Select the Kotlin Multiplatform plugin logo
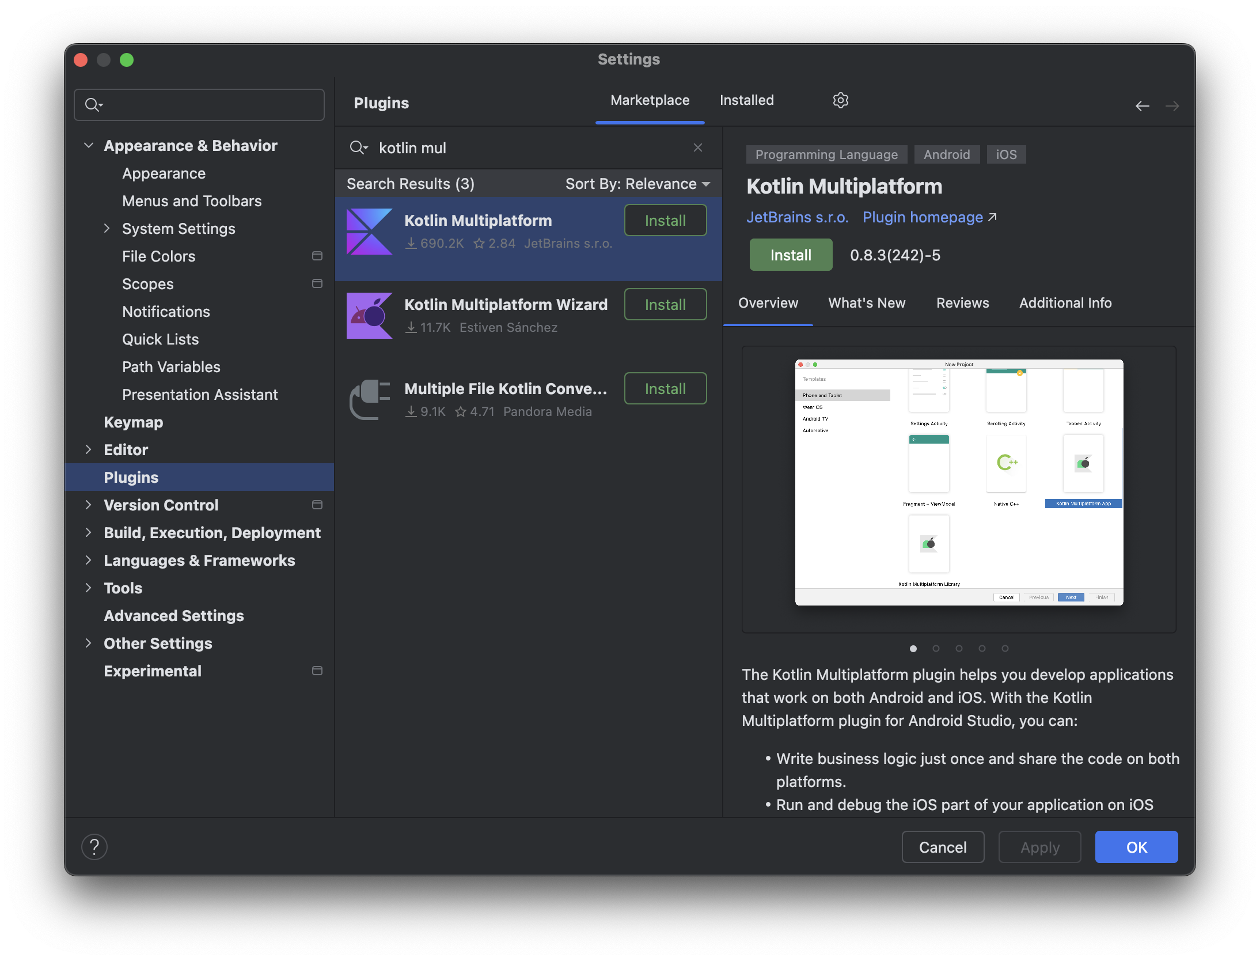Viewport: 1260px width, 961px height. click(370, 232)
